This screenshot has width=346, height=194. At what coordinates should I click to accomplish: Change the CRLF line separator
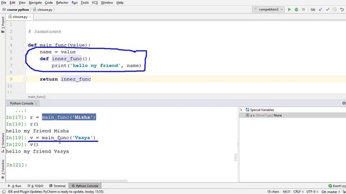point(298,192)
